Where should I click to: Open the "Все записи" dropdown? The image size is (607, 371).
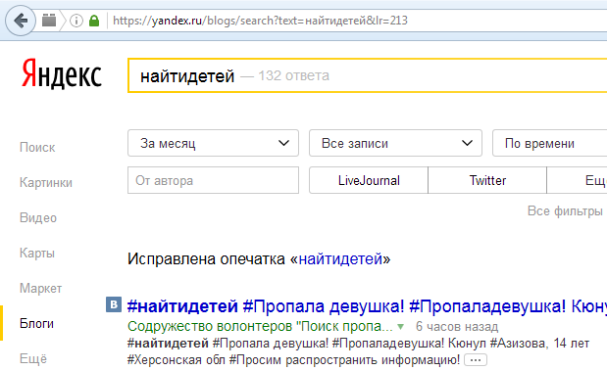coord(395,143)
